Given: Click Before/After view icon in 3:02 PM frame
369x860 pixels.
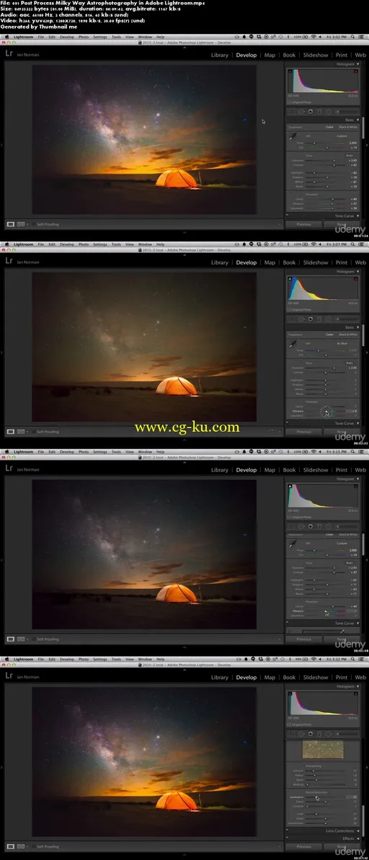Looking at the screenshot, I should [x=21, y=224].
